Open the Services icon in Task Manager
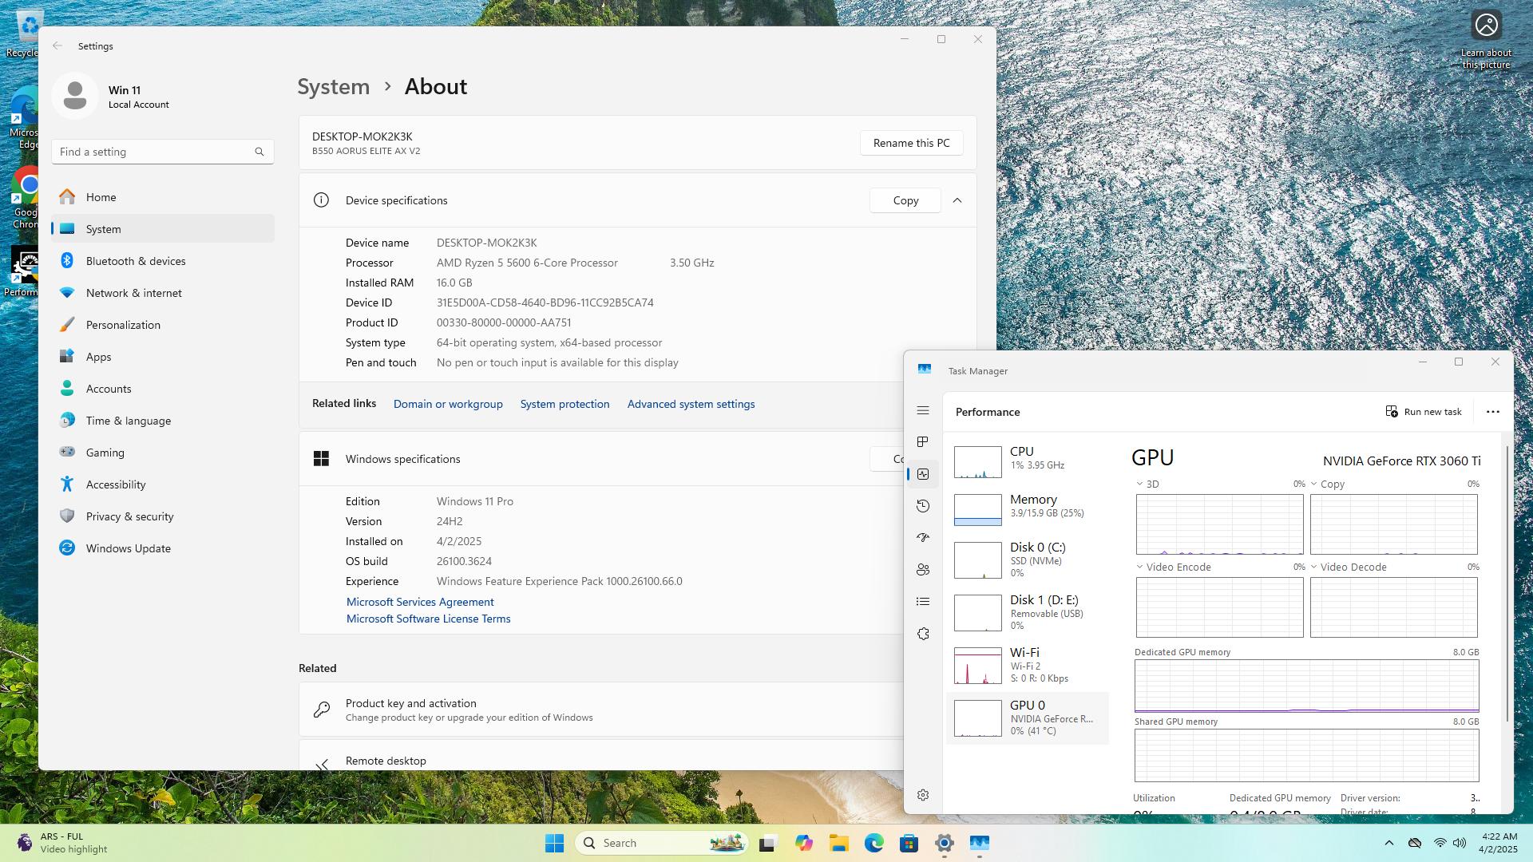This screenshot has height=862, width=1533. tap(923, 634)
